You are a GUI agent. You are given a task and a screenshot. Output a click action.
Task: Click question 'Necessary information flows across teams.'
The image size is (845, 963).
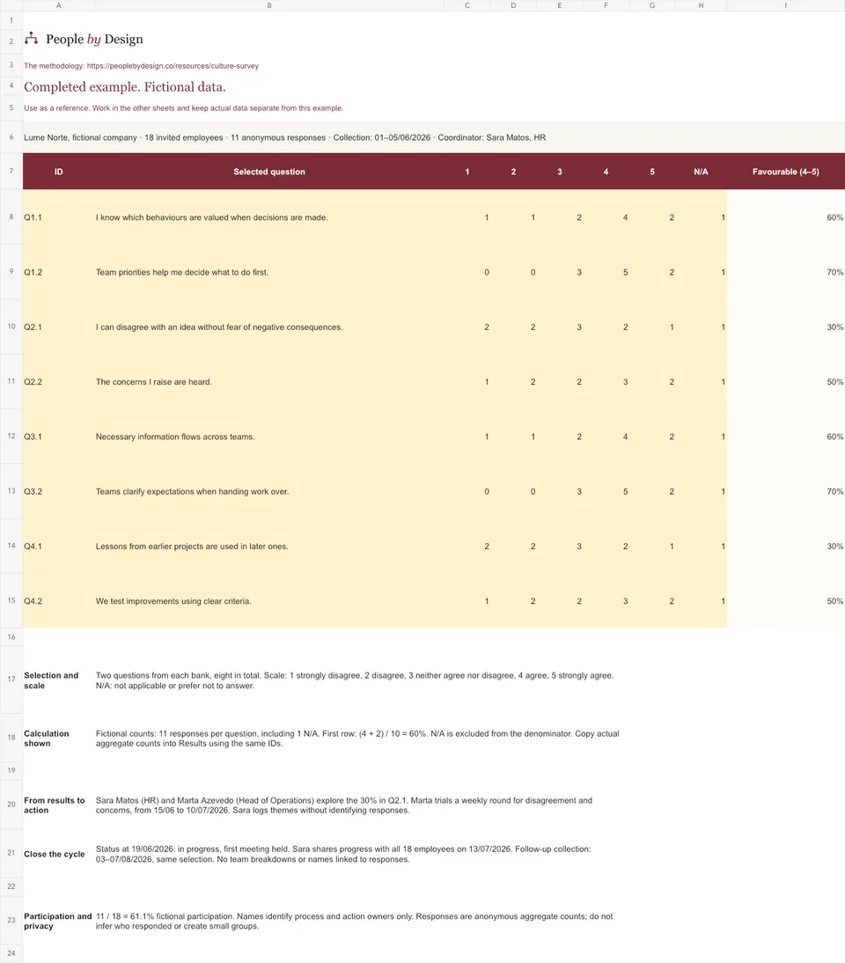269,437
